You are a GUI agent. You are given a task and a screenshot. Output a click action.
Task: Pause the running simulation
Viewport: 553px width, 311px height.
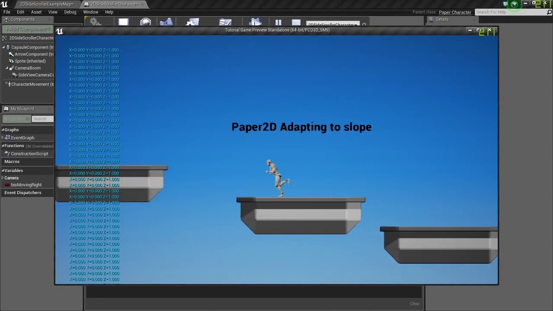(x=278, y=22)
